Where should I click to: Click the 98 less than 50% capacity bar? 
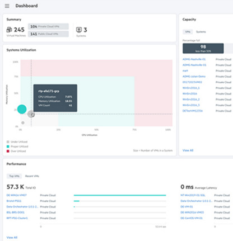(x=203, y=49)
